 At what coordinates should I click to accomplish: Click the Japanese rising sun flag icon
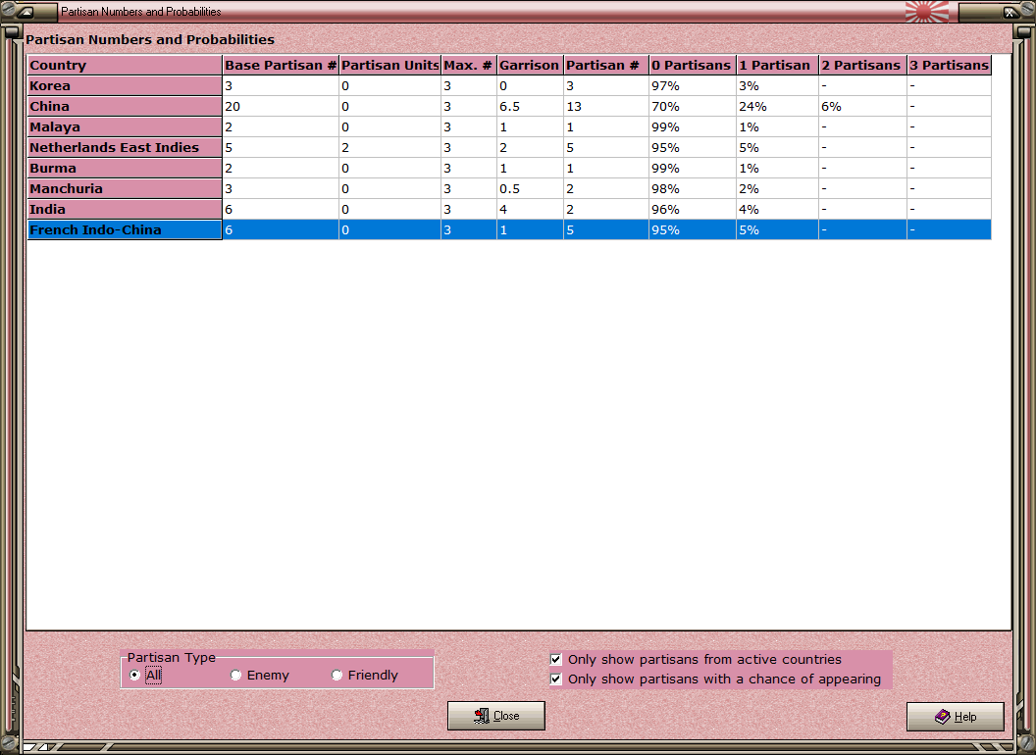[926, 11]
